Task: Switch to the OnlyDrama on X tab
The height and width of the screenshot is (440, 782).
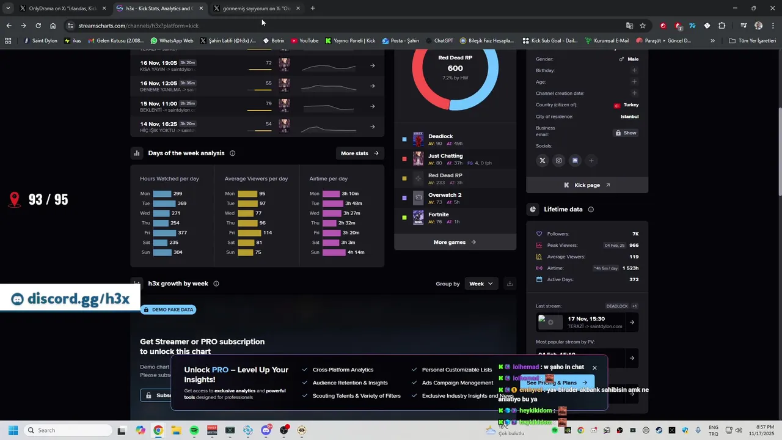Action: click(62, 9)
